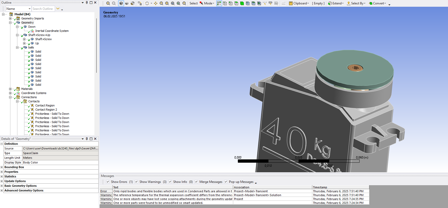This screenshot has height=208, width=448.
Task: Disable the Merge Messages checkbox
Action: tap(196, 182)
